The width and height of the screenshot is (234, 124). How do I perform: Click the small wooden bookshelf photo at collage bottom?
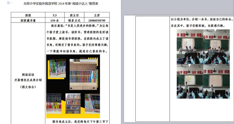(73, 103)
